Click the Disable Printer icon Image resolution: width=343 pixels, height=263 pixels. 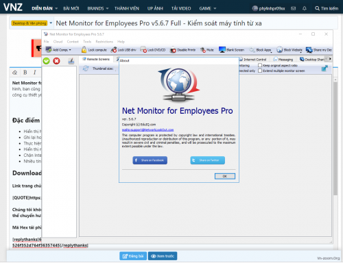(x=173, y=50)
